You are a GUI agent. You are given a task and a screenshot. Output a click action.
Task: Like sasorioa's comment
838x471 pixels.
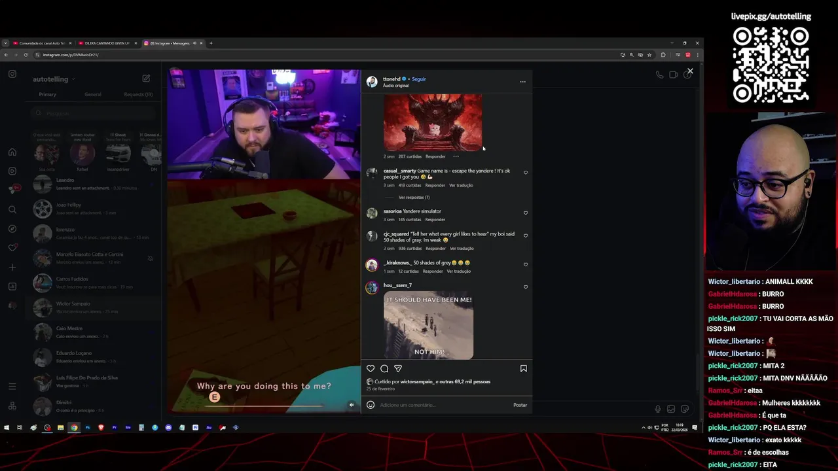tap(526, 213)
